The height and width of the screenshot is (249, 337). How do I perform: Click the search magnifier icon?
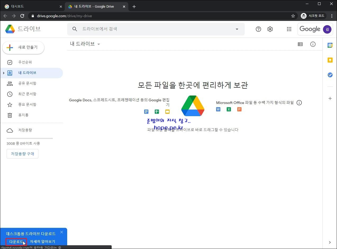pyautogui.click(x=75, y=29)
